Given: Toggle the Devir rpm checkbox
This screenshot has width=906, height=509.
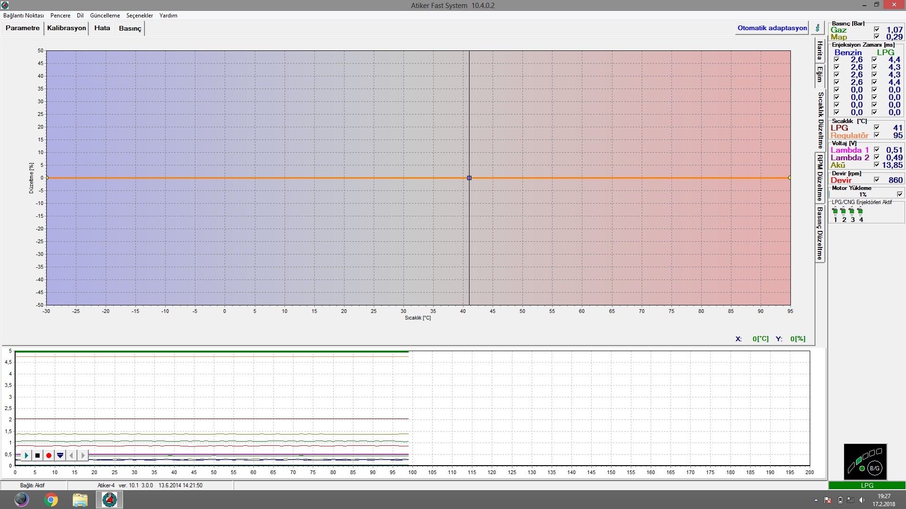Looking at the screenshot, I should [x=877, y=180].
